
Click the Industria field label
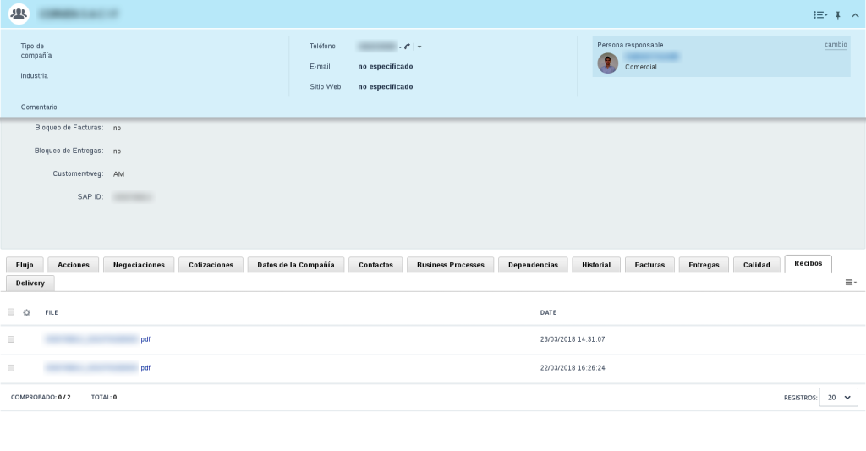click(34, 75)
